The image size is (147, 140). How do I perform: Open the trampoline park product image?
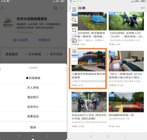[x=126, y=102]
